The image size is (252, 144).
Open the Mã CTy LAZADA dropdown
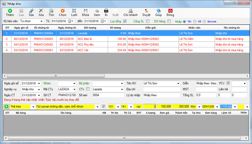(74, 89)
